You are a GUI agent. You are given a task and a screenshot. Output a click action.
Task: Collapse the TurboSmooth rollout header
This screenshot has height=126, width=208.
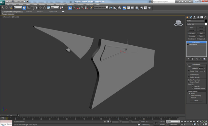coord(196,64)
